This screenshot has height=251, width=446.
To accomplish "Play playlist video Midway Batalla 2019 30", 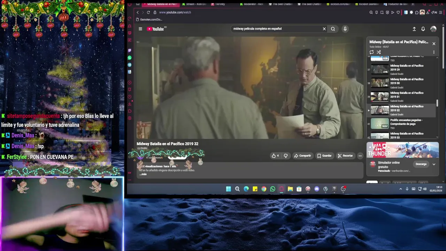I will click(402, 83).
